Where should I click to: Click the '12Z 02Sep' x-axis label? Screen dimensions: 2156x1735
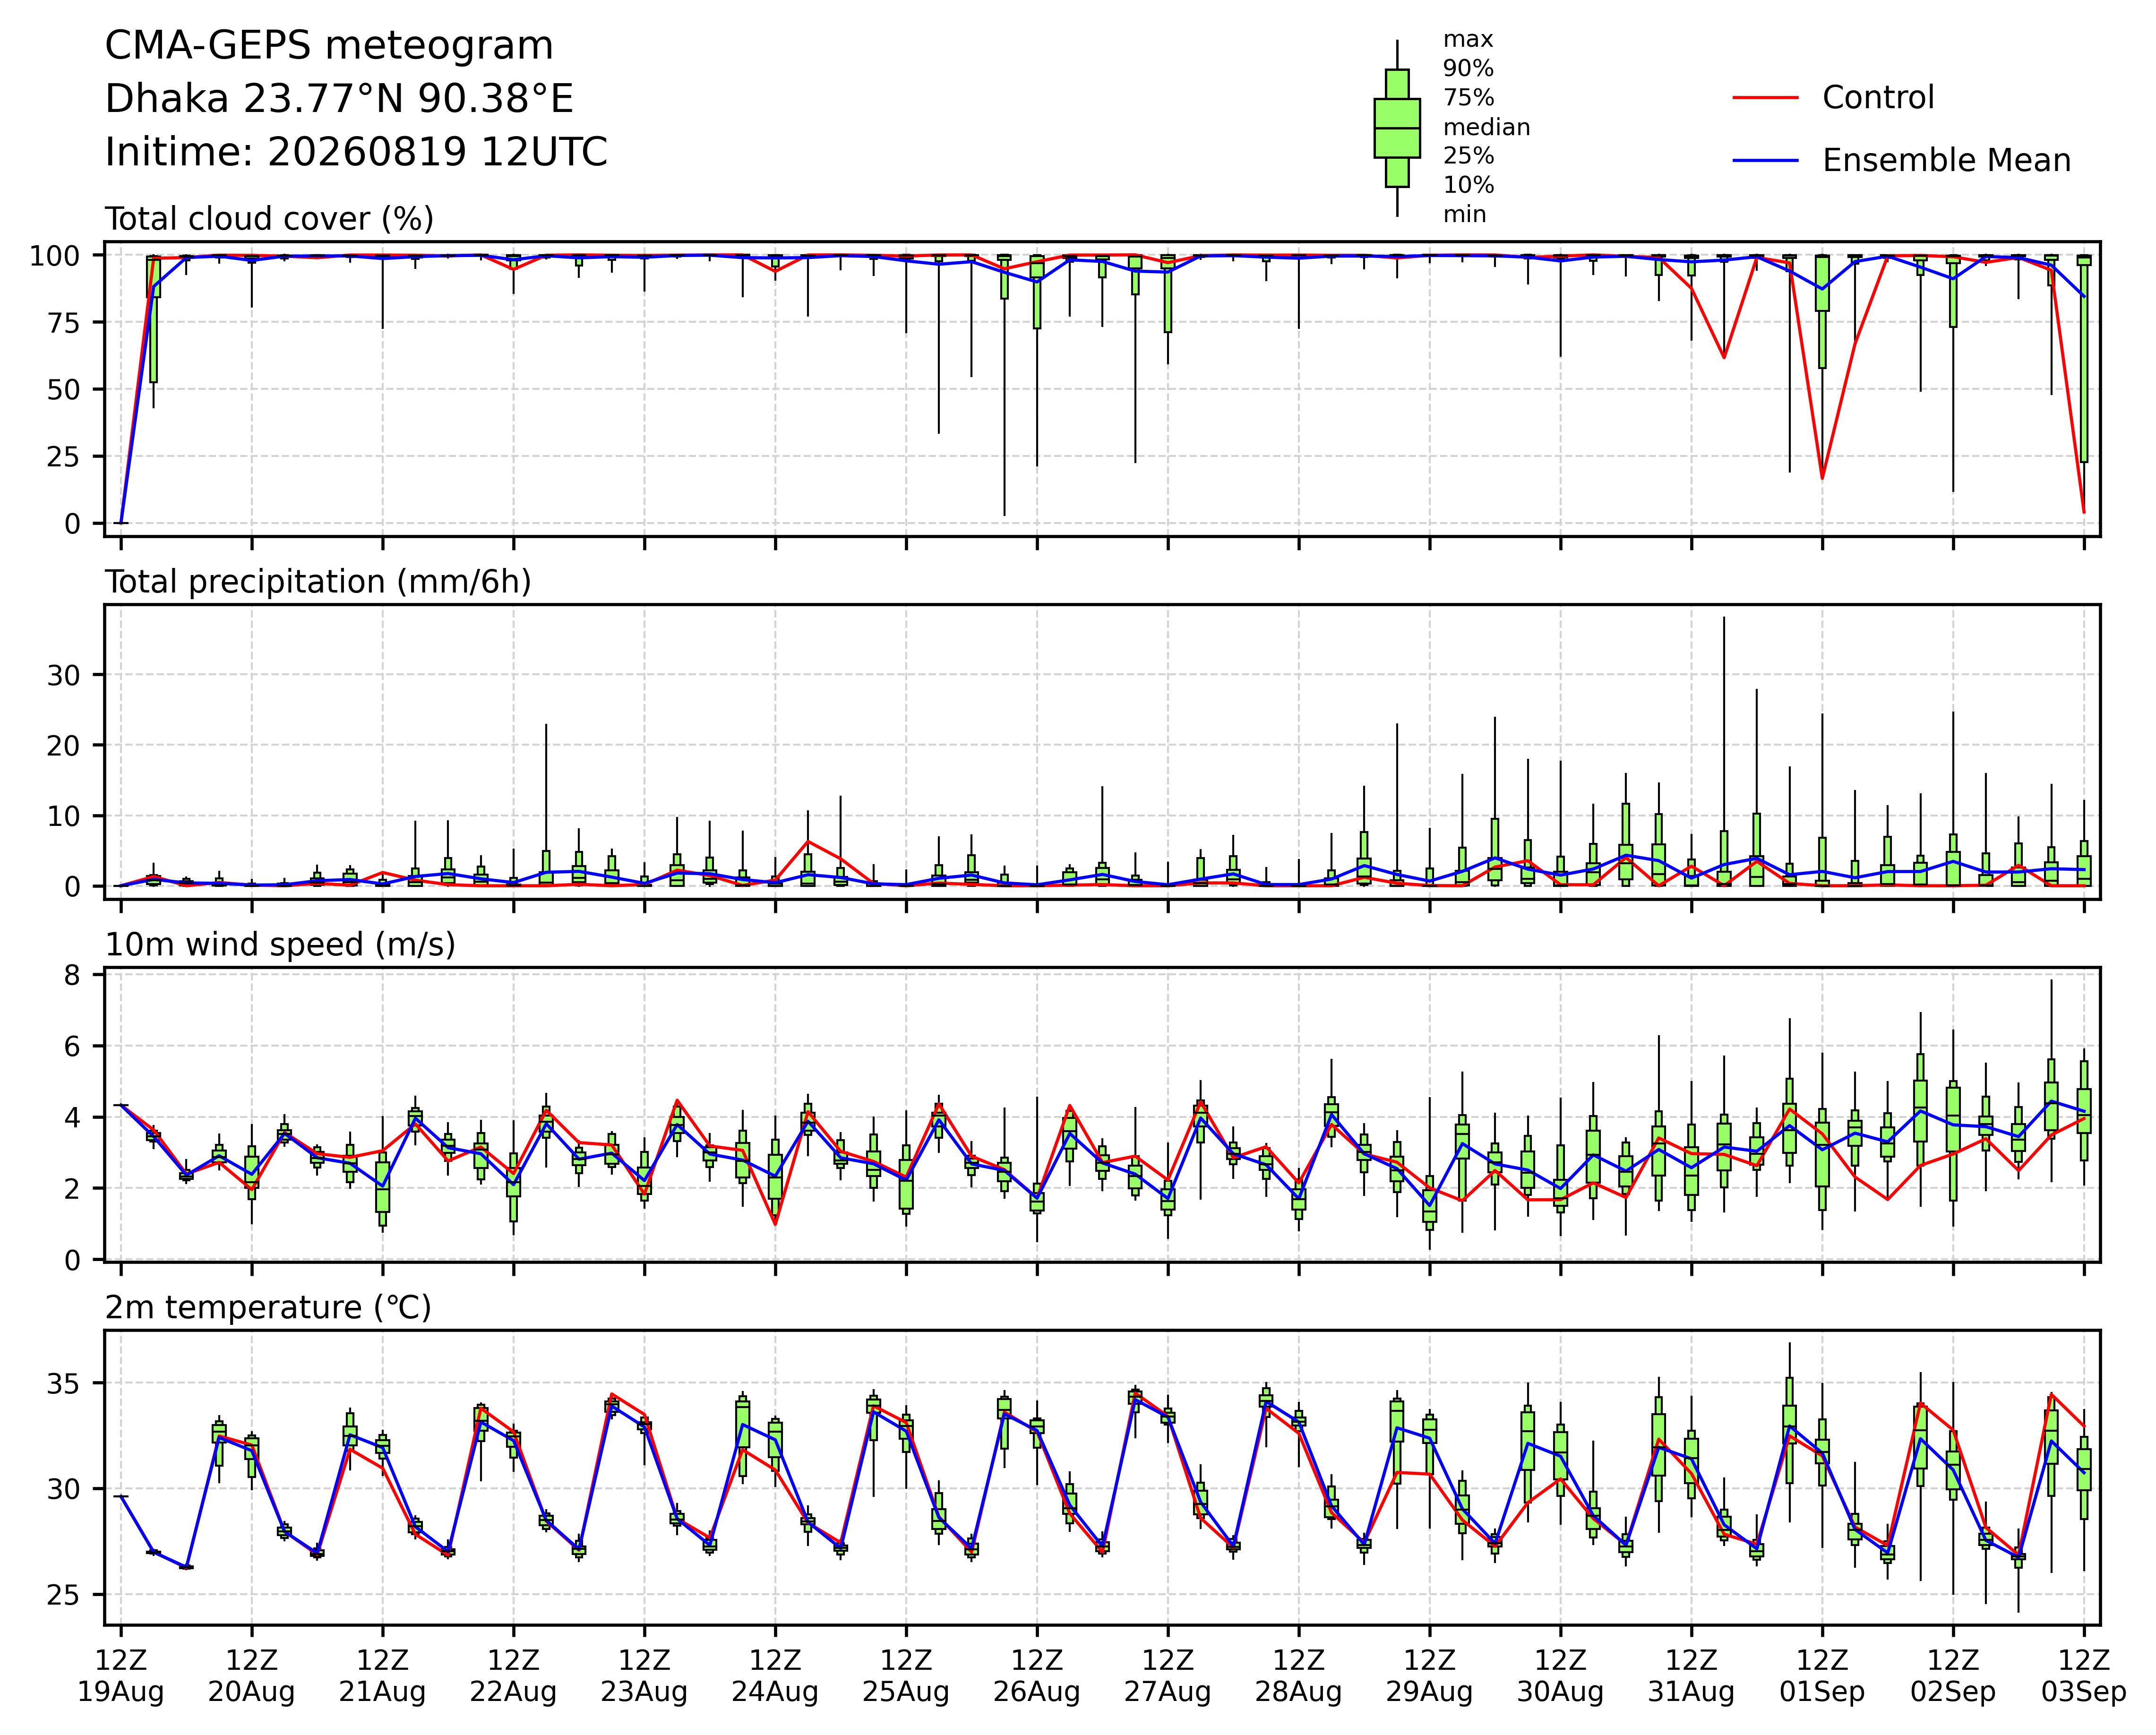point(1953,1676)
